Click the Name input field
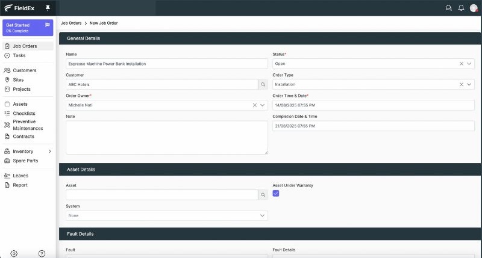 click(x=167, y=64)
